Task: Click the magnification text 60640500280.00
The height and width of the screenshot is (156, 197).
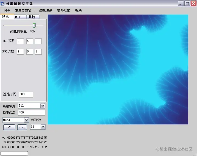Action: [x=24, y=147]
